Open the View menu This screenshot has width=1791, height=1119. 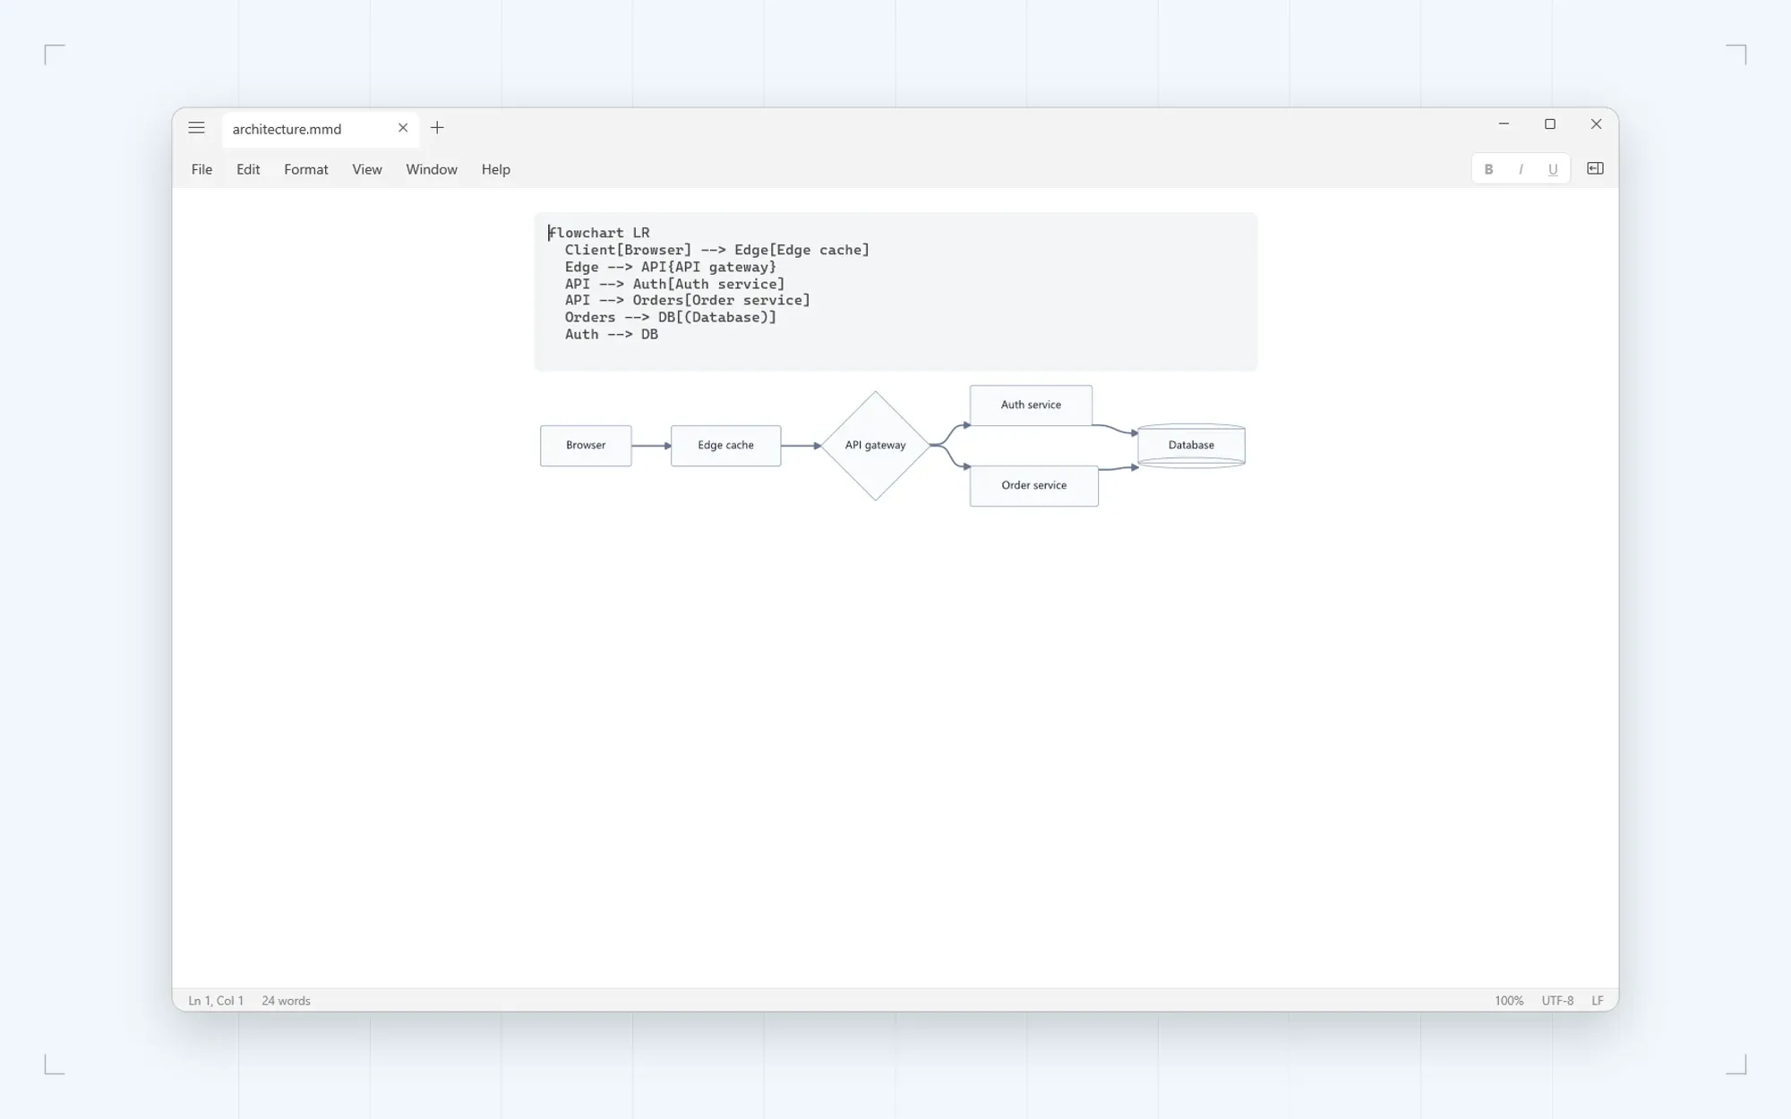pos(367,169)
